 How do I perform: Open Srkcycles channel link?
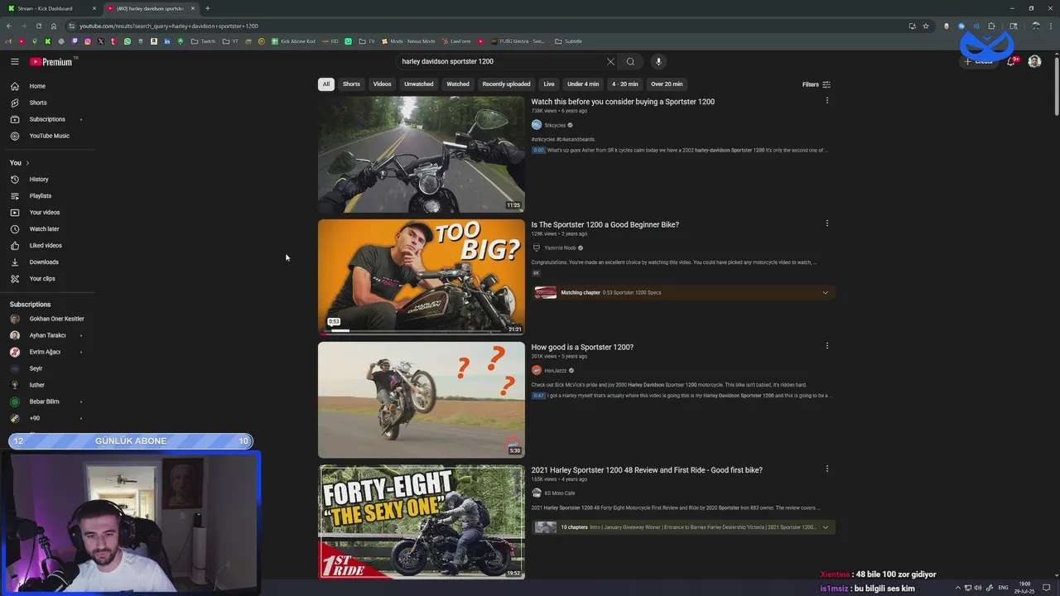pyautogui.click(x=555, y=125)
